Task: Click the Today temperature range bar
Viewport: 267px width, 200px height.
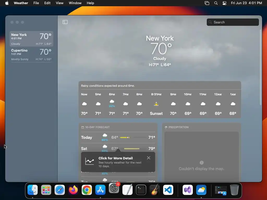Action: [133, 137]
